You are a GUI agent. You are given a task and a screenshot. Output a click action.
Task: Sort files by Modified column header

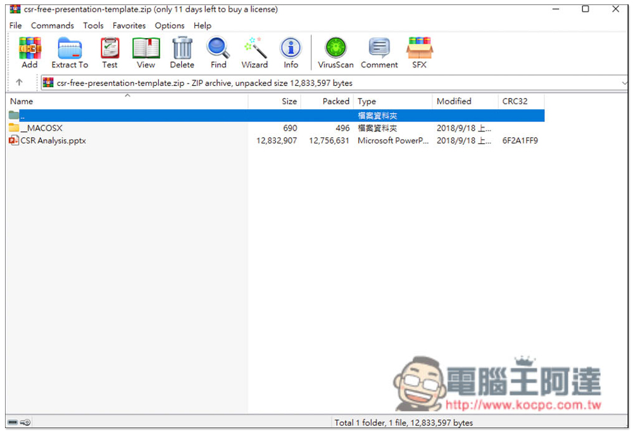click(x=454, y=101)
